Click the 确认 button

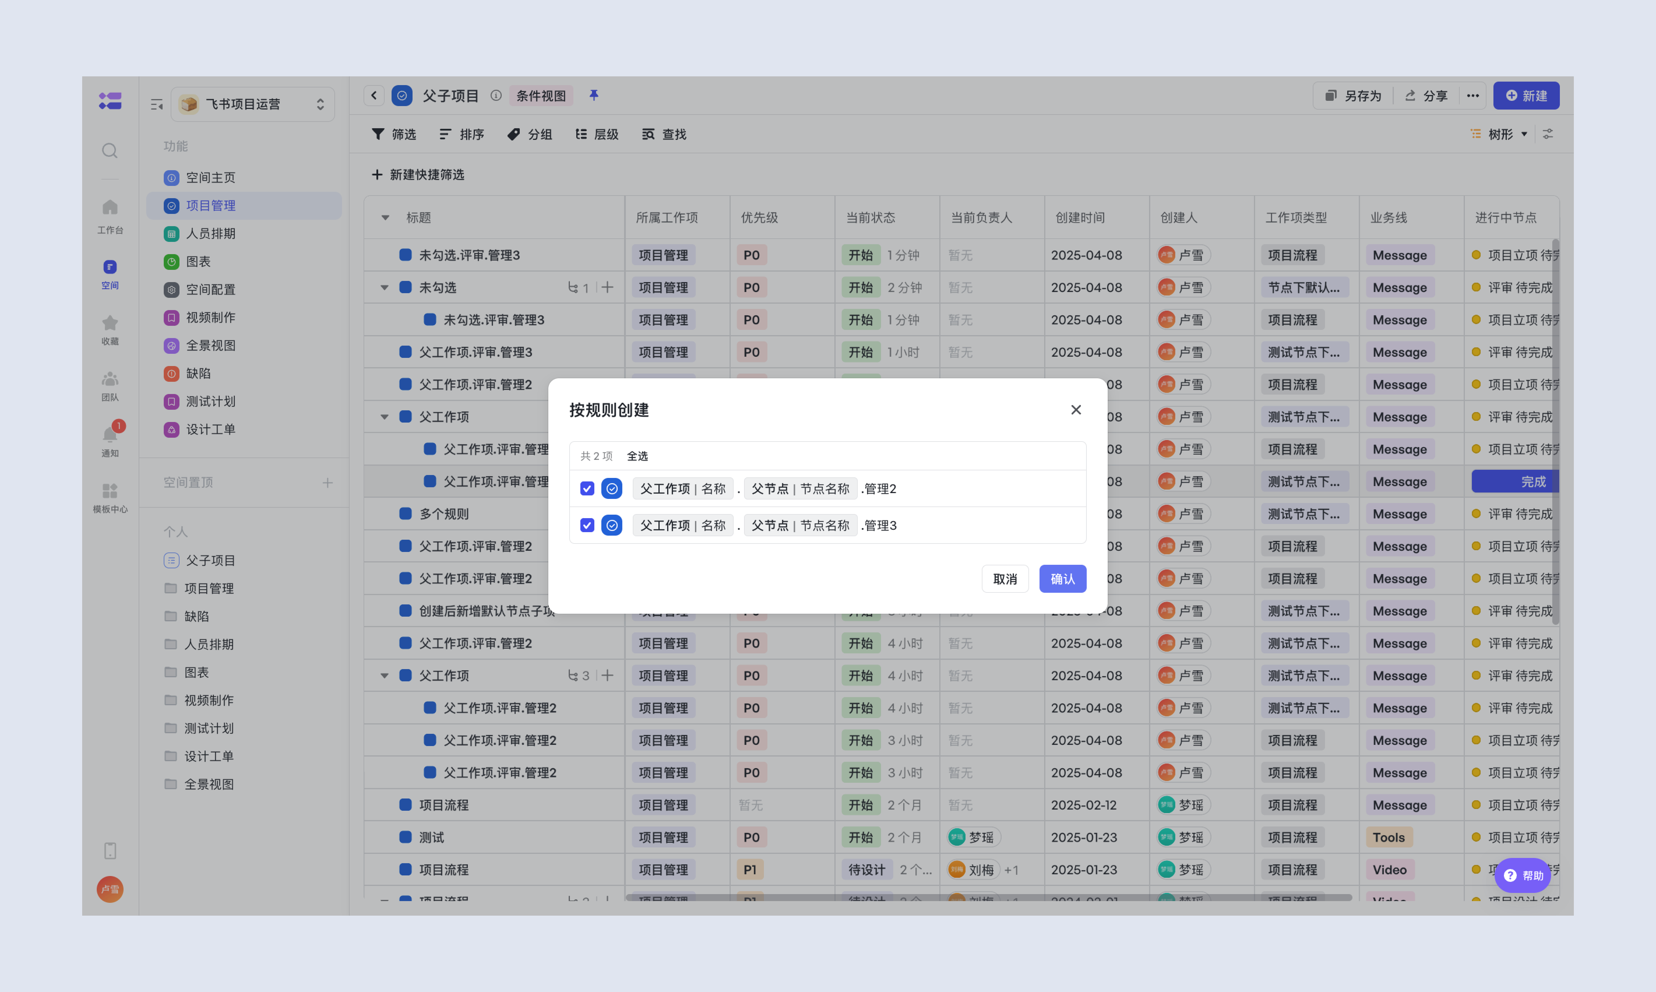pos(1063,579)
